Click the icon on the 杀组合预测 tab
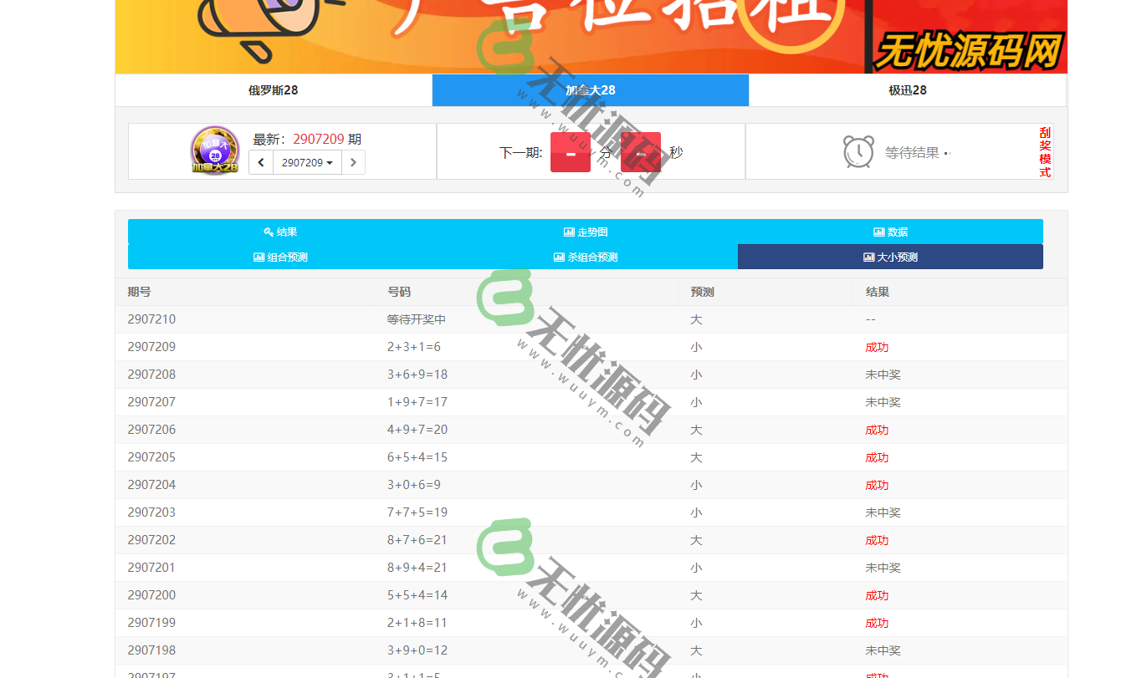This screenshot has height=678, width=1147. 558,257
